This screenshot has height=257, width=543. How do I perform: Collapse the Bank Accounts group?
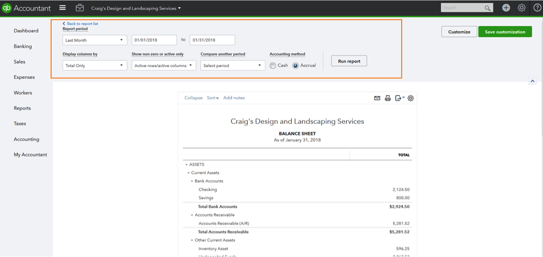(x=192, y=181)
